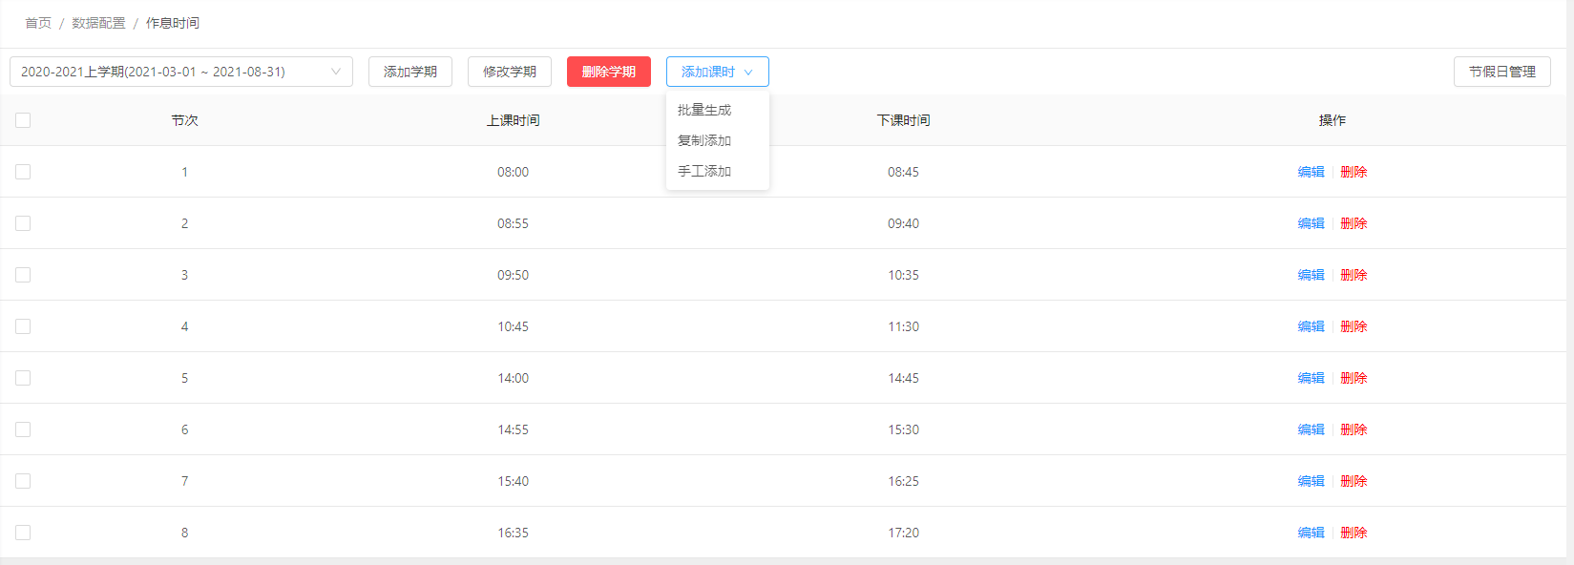
Task: Edit period 4 via 编辑 link
Action: 1312,326
